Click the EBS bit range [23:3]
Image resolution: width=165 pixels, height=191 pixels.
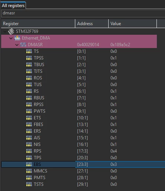tap(82, 164)
